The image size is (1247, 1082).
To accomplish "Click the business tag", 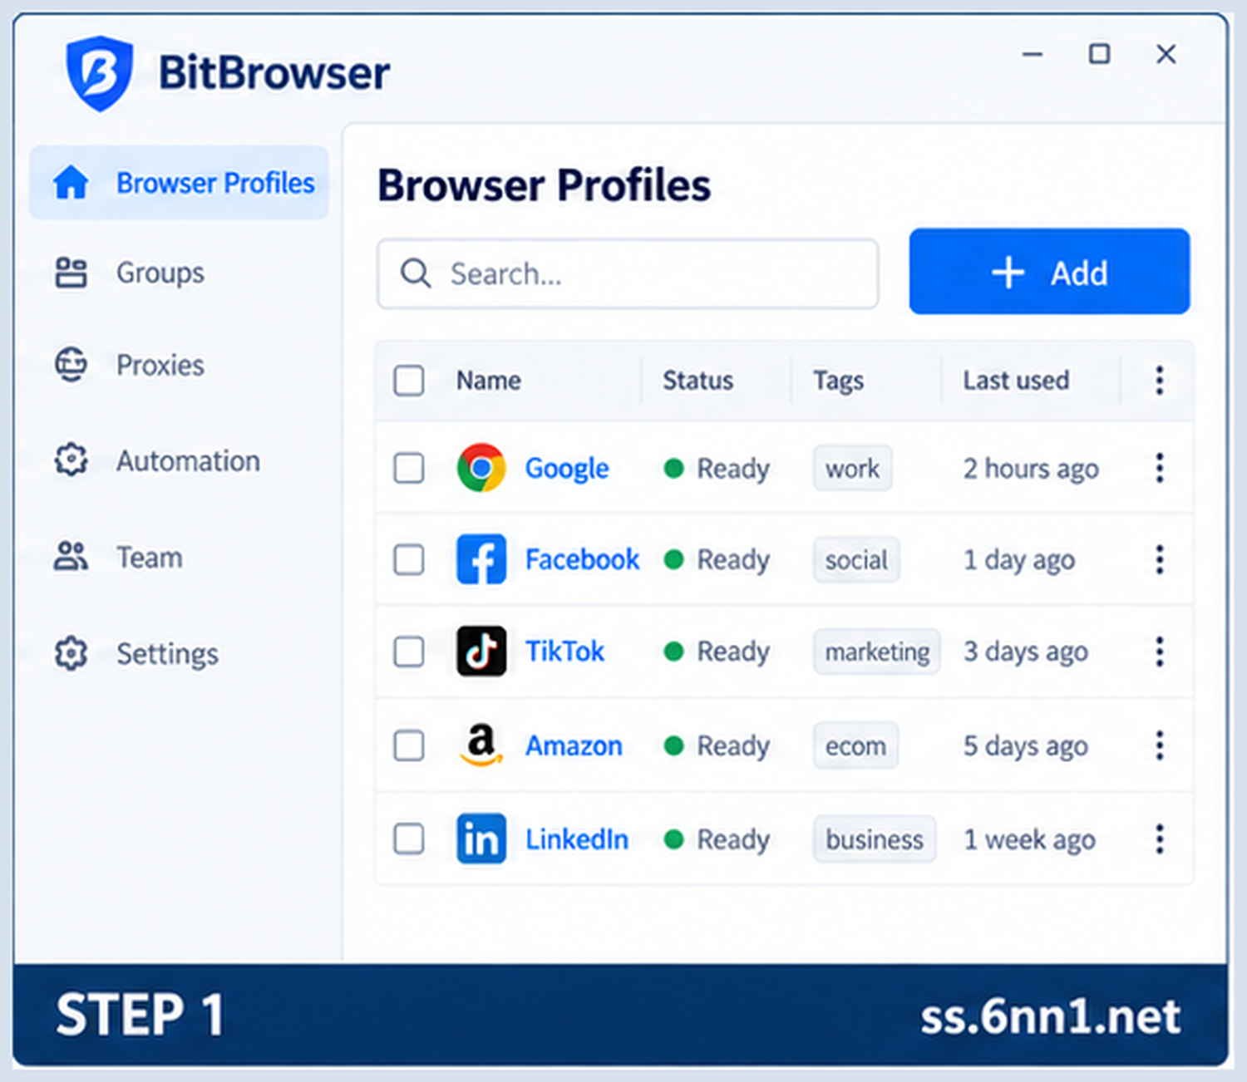I will point(875,839).
